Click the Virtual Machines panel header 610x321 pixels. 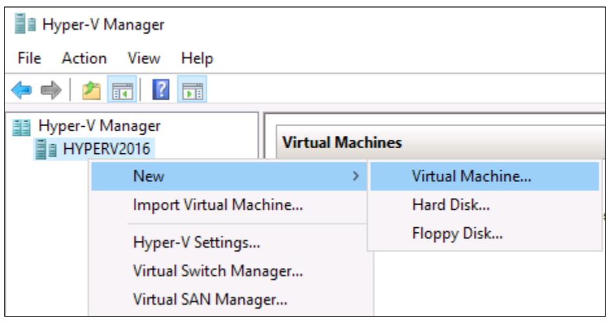click(x=441, y=142)
